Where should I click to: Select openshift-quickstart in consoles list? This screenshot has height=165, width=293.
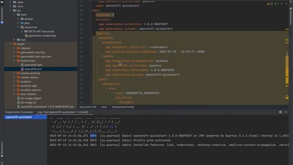click(26, 117)
